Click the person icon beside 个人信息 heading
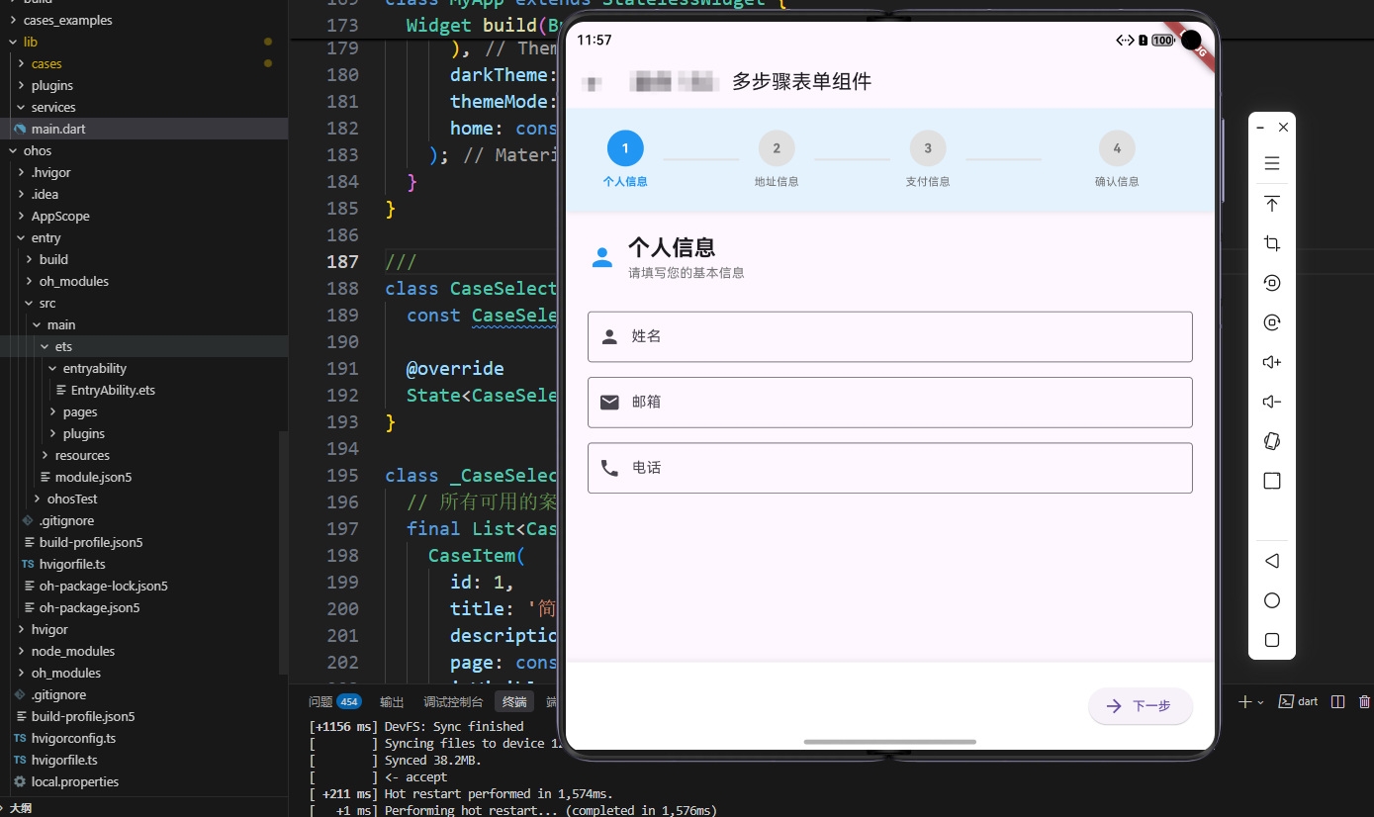 tap(601, 257)
